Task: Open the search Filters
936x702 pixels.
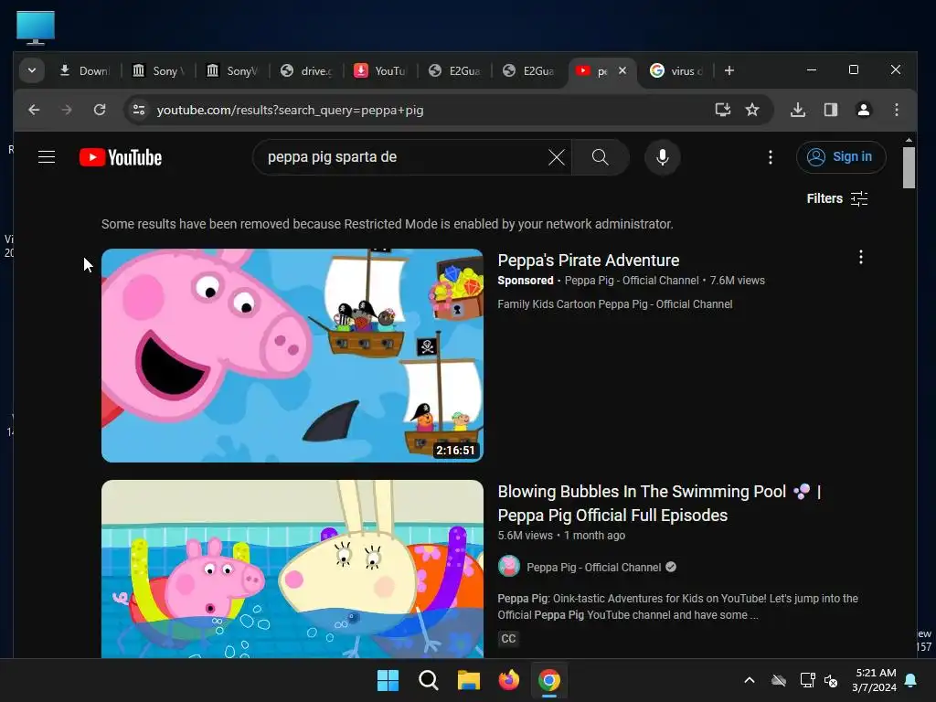Action: tap(837, 198)
